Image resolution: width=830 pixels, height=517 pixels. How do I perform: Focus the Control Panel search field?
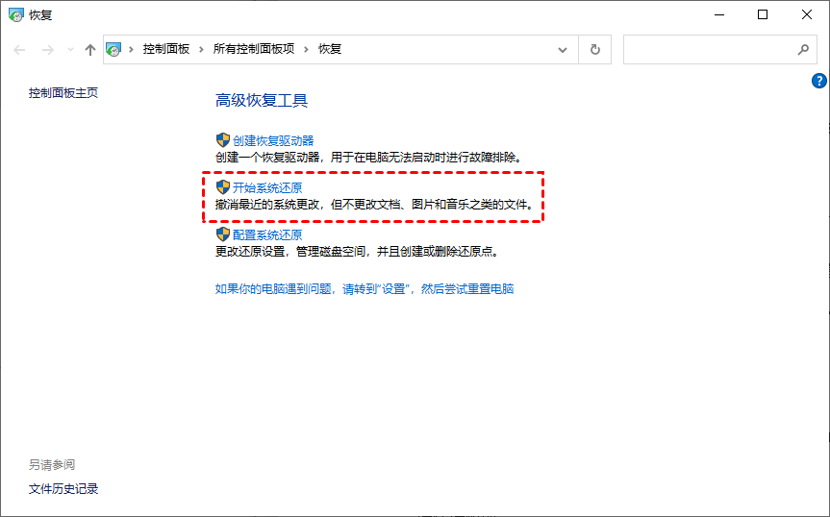(x=707, y=49)
